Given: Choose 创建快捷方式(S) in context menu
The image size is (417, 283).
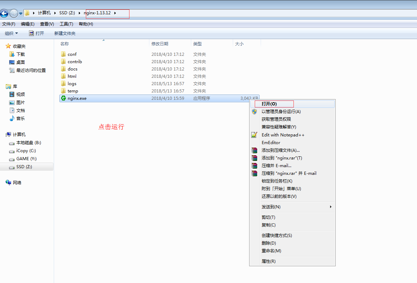Looking at the screenshot, I should coord(292,236).
